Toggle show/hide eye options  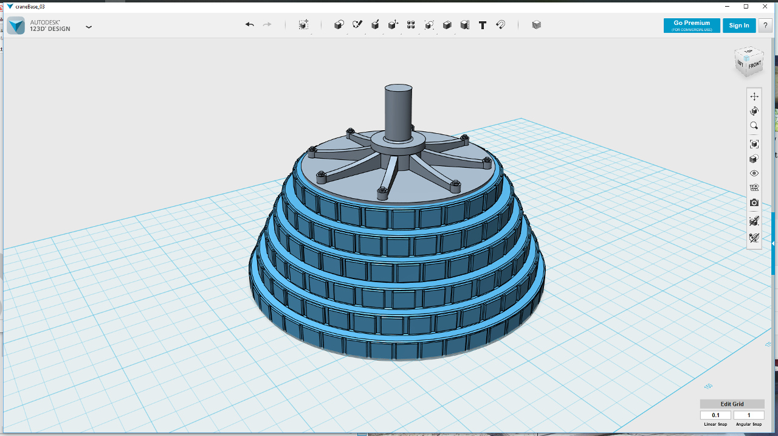tap(754, 173)
